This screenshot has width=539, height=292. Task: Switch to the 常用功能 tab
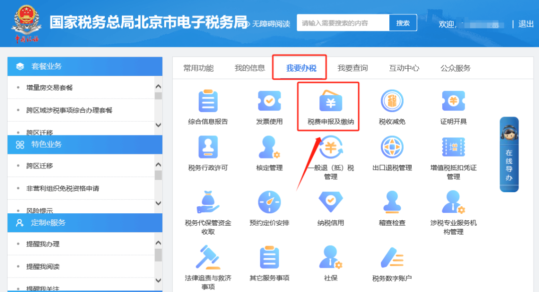[198, 68]
